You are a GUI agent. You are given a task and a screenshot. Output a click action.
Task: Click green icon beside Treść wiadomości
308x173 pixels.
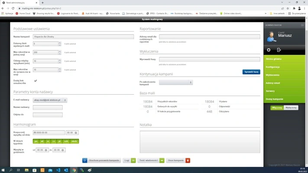click(x=162, y=160)
